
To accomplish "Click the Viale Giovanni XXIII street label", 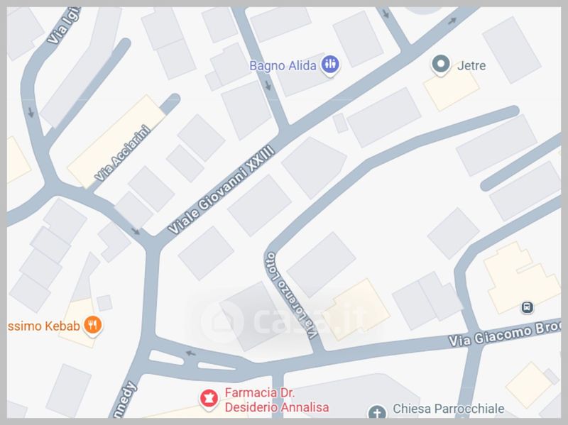I will point(221,189).
